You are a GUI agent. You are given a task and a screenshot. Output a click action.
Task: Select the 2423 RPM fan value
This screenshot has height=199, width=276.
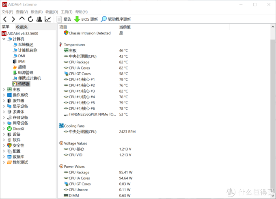127,132
